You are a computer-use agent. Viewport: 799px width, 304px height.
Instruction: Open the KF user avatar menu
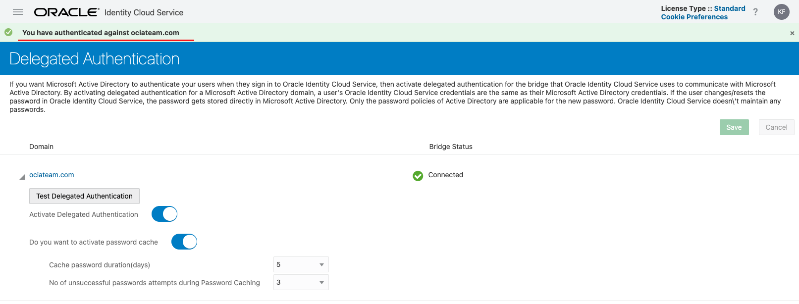[x=782, y=12]
